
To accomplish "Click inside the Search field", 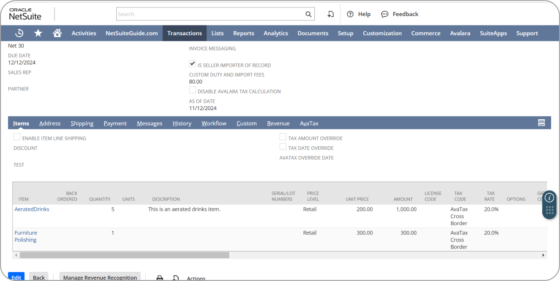I will (x=209, y=14).
